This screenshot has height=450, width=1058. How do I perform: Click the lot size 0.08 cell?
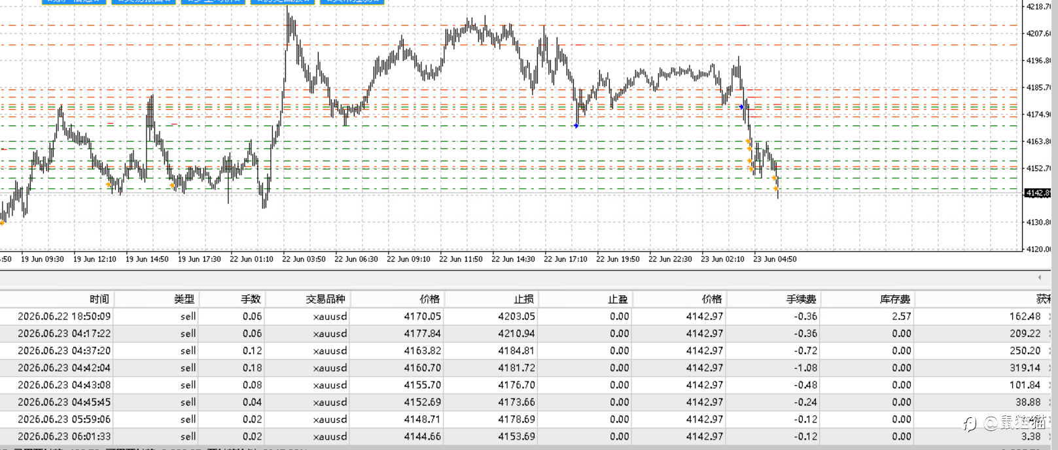pos(252,385)
